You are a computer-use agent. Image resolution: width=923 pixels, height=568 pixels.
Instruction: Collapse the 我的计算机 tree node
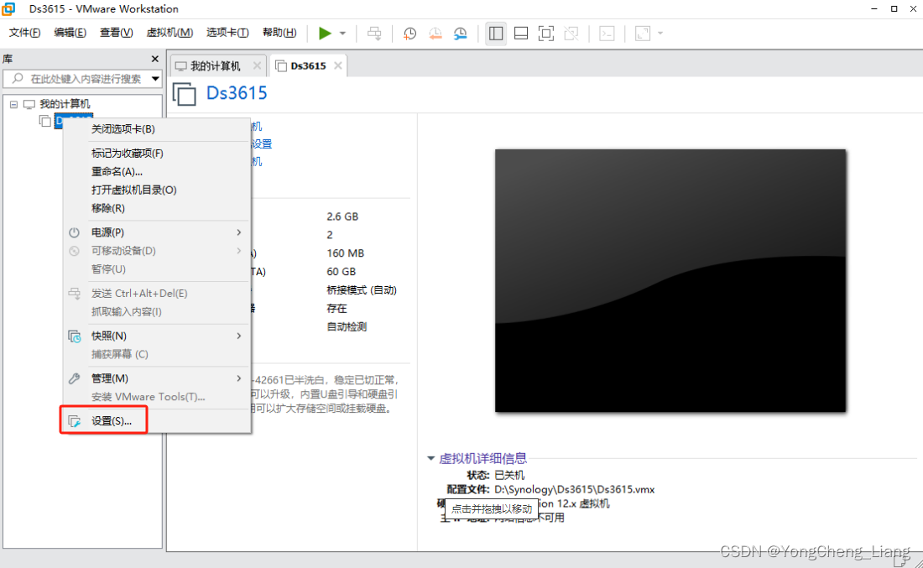[13, 104]
